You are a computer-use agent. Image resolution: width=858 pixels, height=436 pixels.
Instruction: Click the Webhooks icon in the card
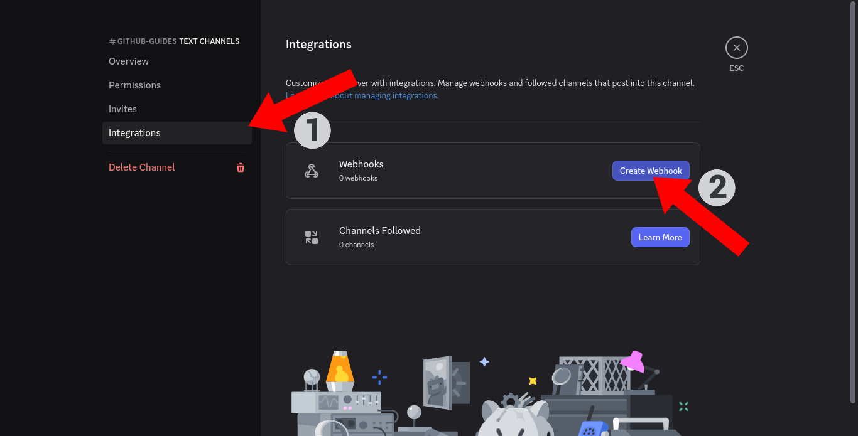pos(312,171)
